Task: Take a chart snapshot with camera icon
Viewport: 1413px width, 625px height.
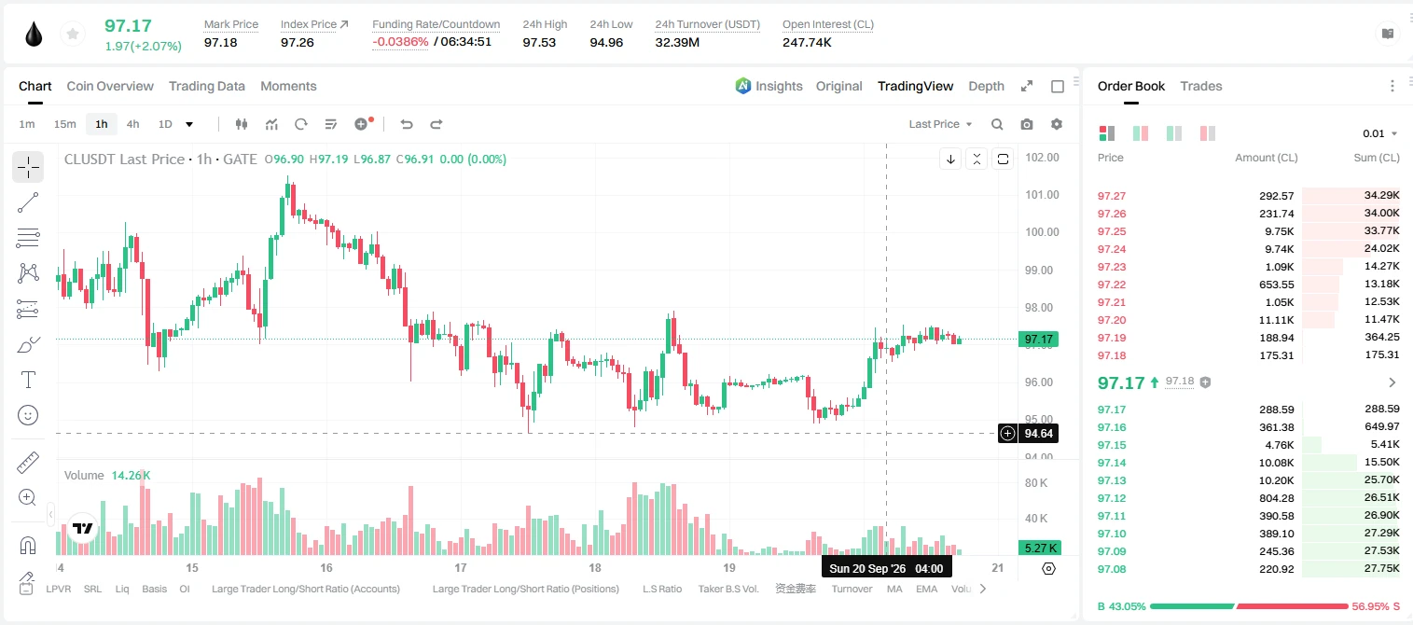Action: tap(1027, 124)
